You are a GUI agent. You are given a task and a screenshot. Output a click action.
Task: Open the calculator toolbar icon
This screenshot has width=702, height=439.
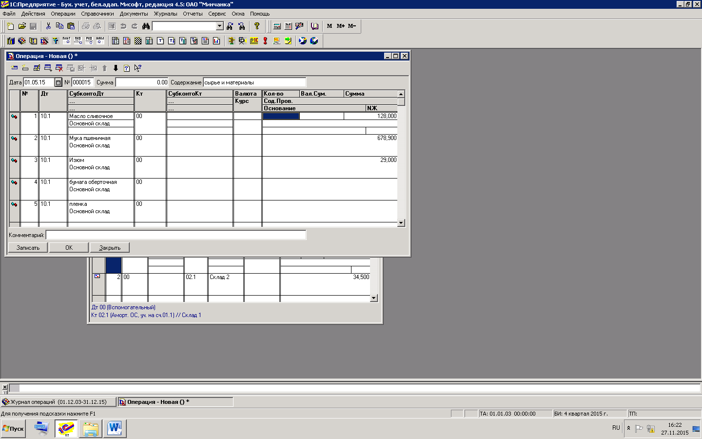click(277, 26)
